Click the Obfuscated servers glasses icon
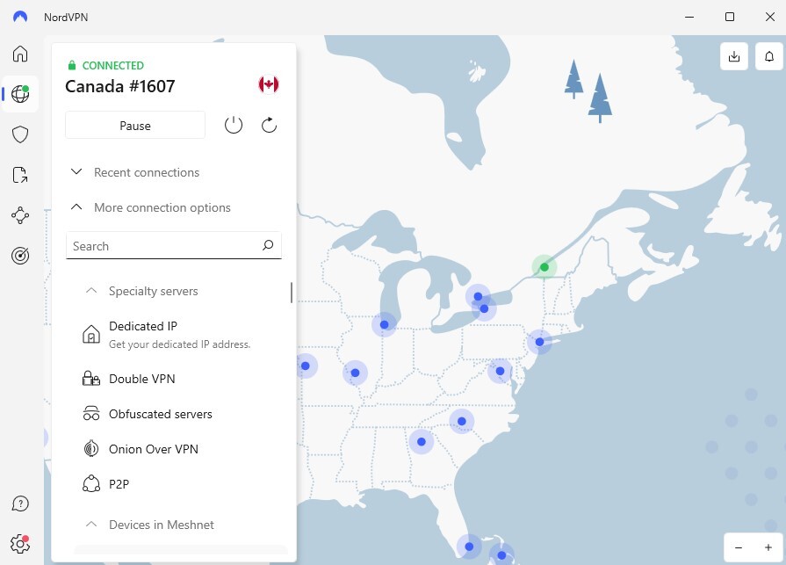Image resolution: width=786 pixels, height=565 pixels. (90, 414)
